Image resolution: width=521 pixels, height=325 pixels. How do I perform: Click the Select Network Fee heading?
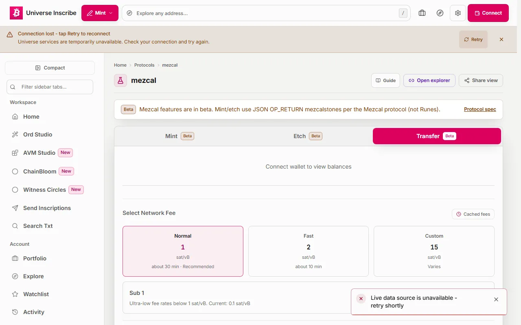pos(149,213)
